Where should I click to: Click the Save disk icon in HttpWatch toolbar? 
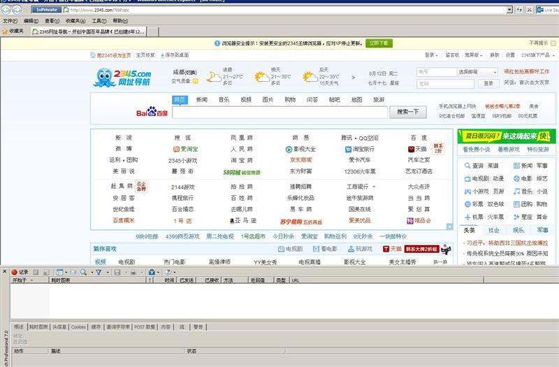tap(117, 272)
